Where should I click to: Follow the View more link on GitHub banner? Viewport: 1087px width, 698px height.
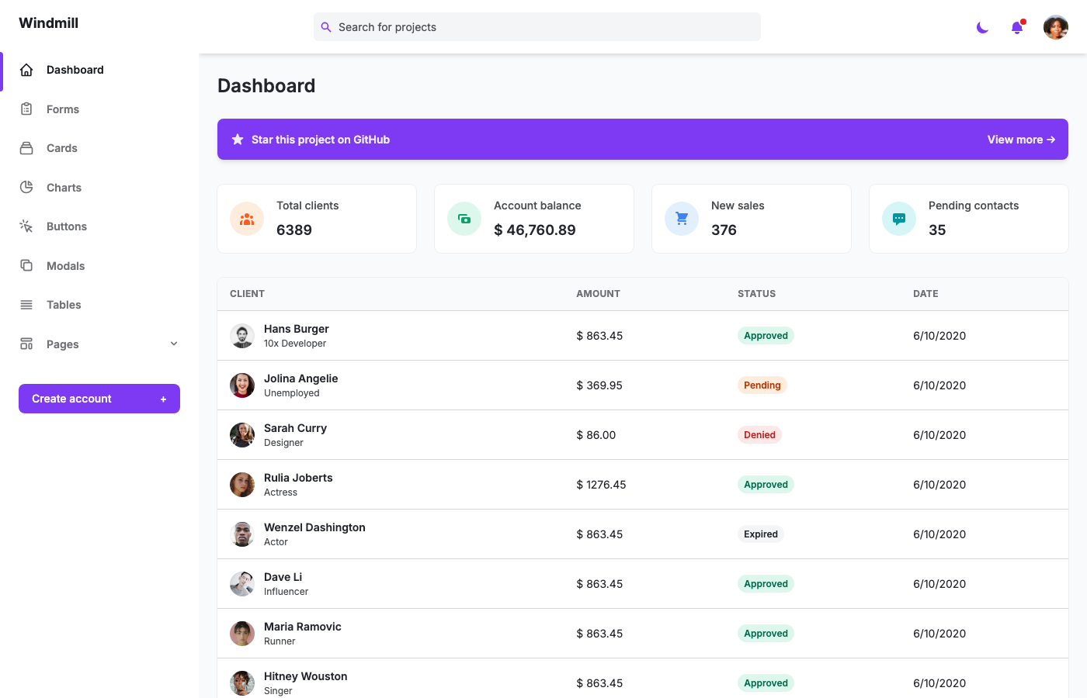coord(1021,140)
